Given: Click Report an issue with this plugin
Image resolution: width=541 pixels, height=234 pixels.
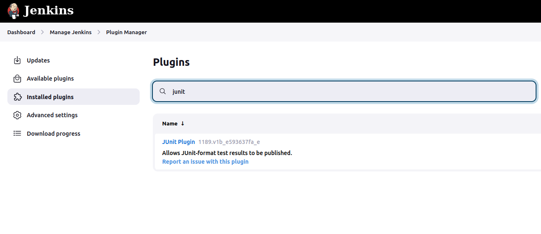Looking at the screenshot, I should point(205,162).
